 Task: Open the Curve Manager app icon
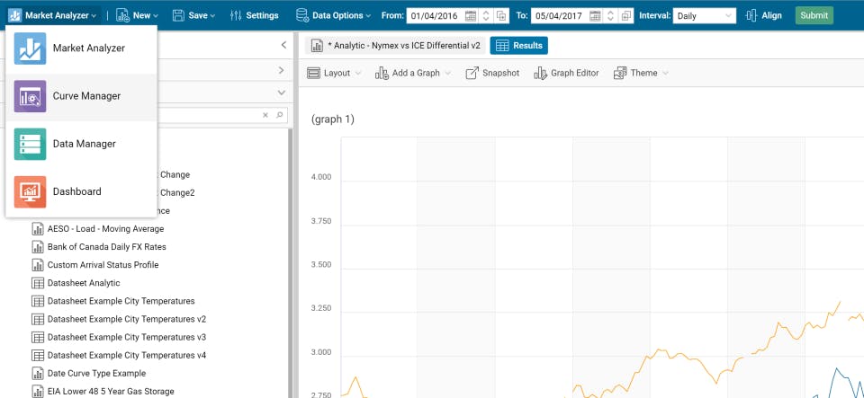[31, 96]
